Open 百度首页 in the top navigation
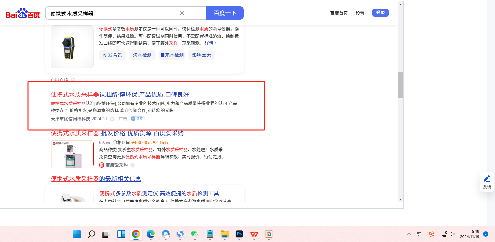 click(x=339, y=13)
